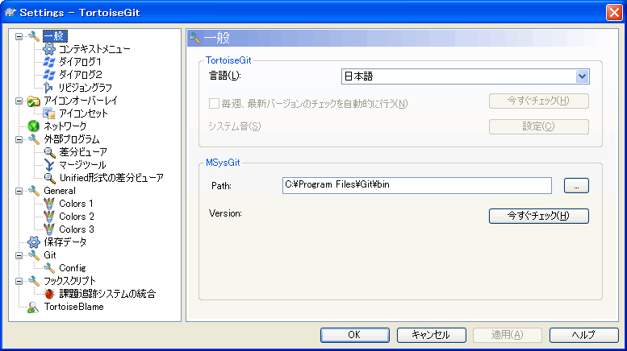Click the wrench icon for 外部プログラム
This screenshot has width=627, height=351.
coord(34,139)
